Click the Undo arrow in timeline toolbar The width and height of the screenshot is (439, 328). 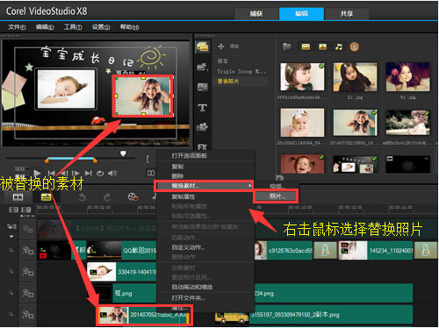(x=83, y=197)
